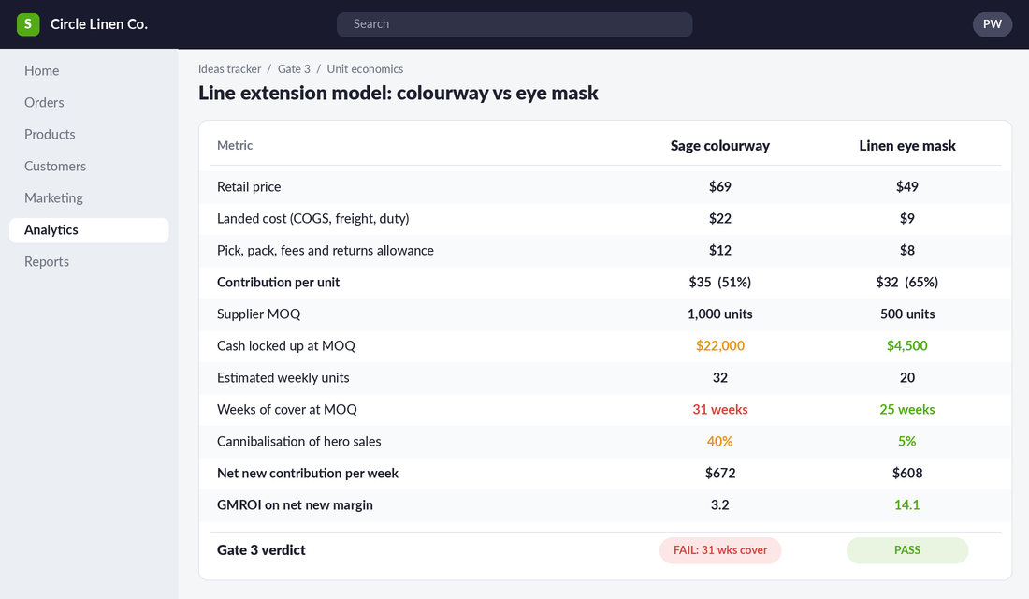Click the Linen eye mask column header
Viewport: 1029px width, 599px height.
coord(907,146)
